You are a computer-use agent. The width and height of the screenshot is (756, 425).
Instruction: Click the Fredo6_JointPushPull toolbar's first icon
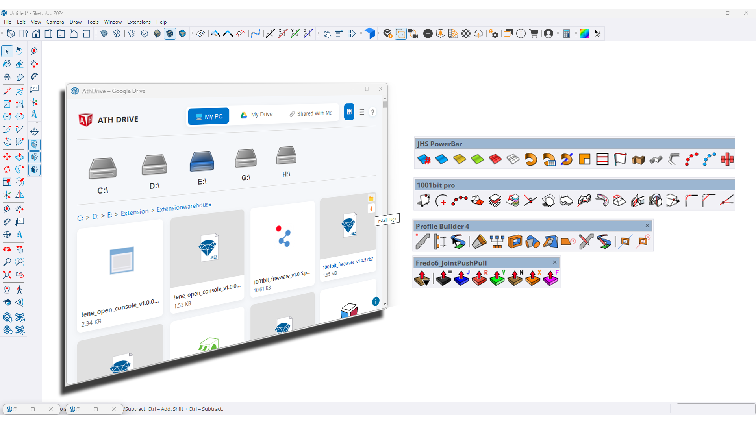422,278
